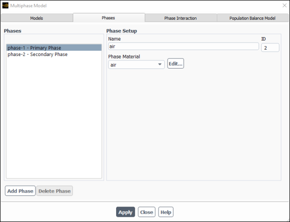This screenshot has height=222, width=290.
Task: Click the phase Name text field
Action: [184, 46]
